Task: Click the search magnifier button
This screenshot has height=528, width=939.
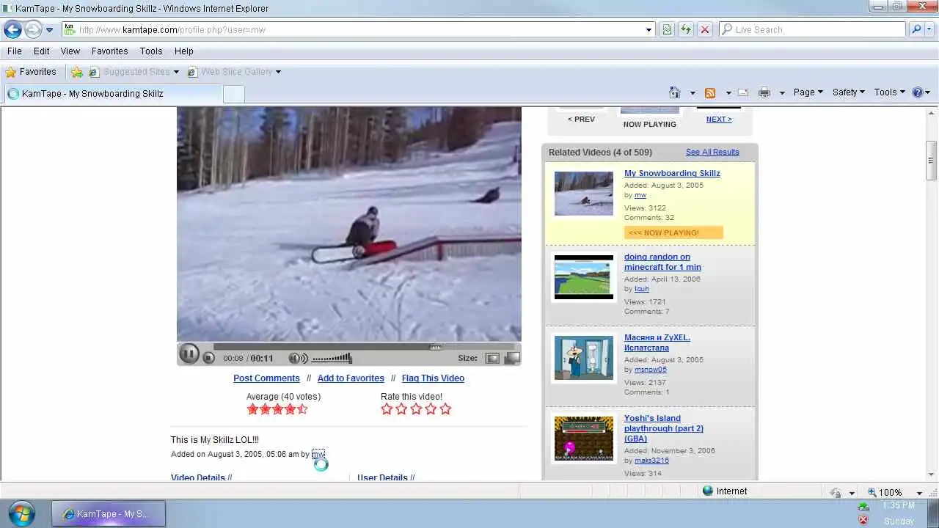Action: click(x=916, y=30)
